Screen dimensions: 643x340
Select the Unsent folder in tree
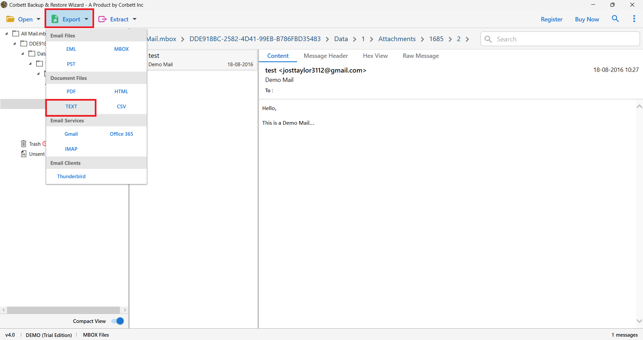(37, 154)
